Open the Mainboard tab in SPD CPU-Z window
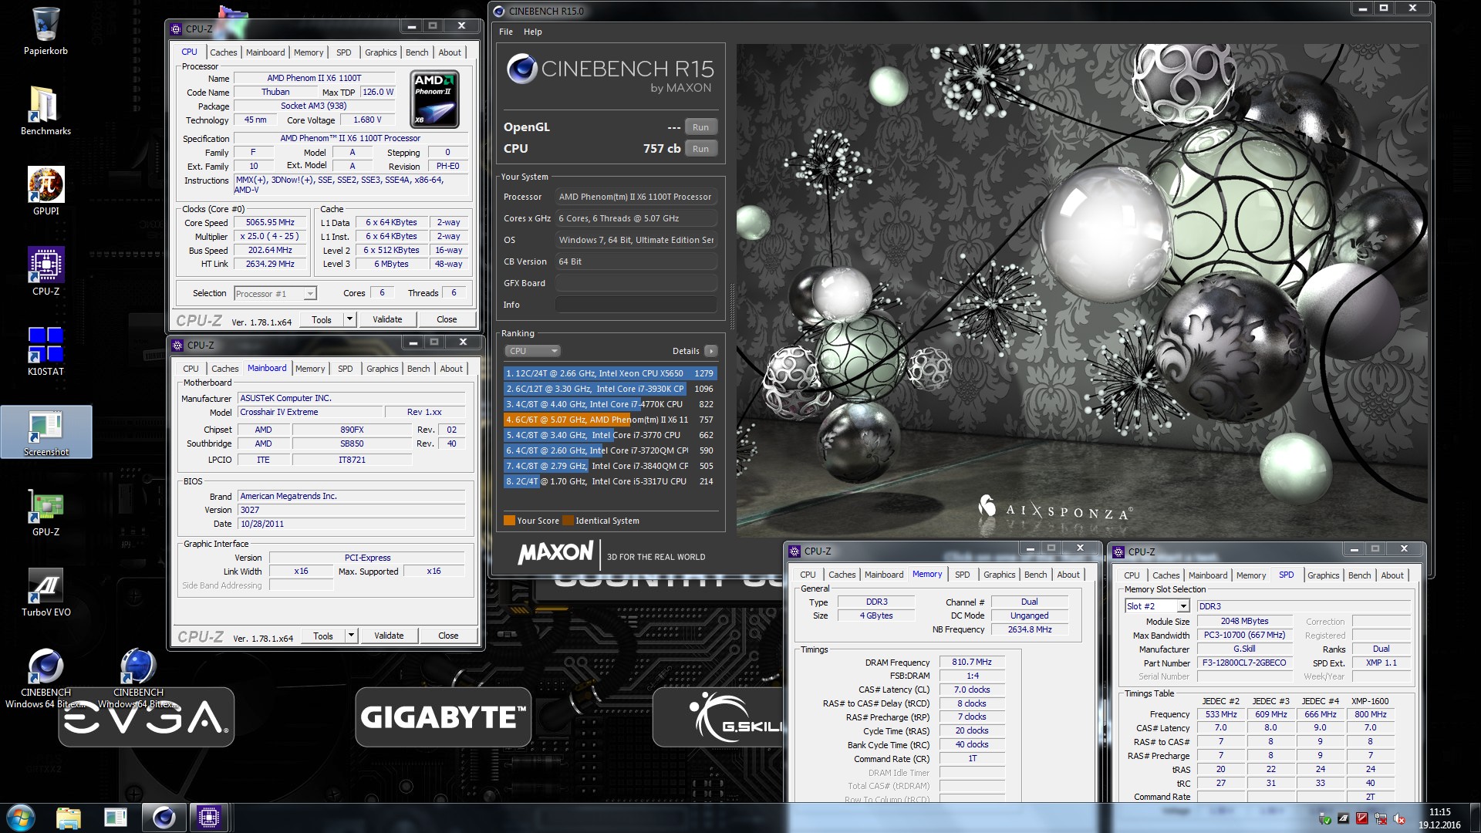Screen dimensions: 1481x833 [1207, 575]
